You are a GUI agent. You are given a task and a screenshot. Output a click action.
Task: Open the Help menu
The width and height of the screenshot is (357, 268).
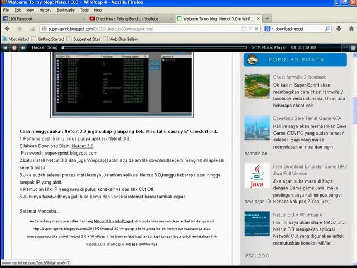98,10
